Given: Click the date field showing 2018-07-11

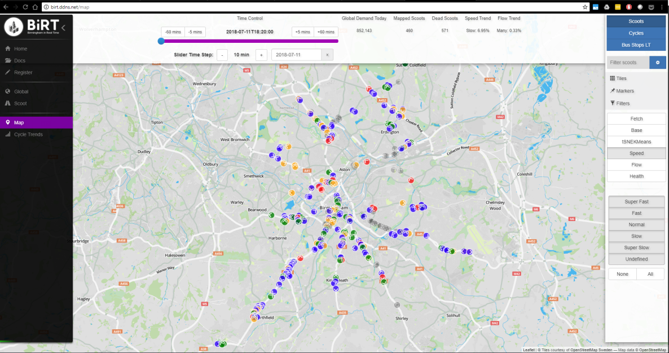Looking at the screenshot, I should (x=296, y=55).
